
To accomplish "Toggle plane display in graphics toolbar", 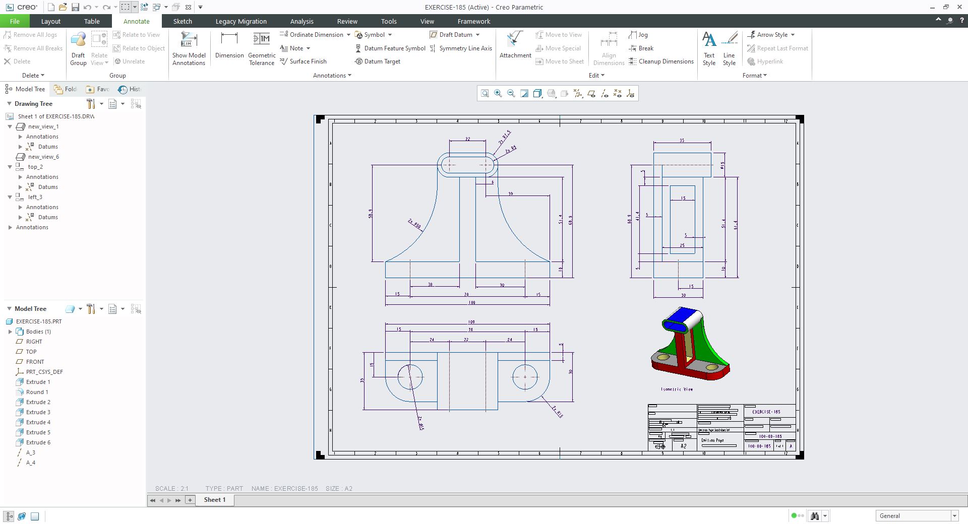I will click(591, 94).
